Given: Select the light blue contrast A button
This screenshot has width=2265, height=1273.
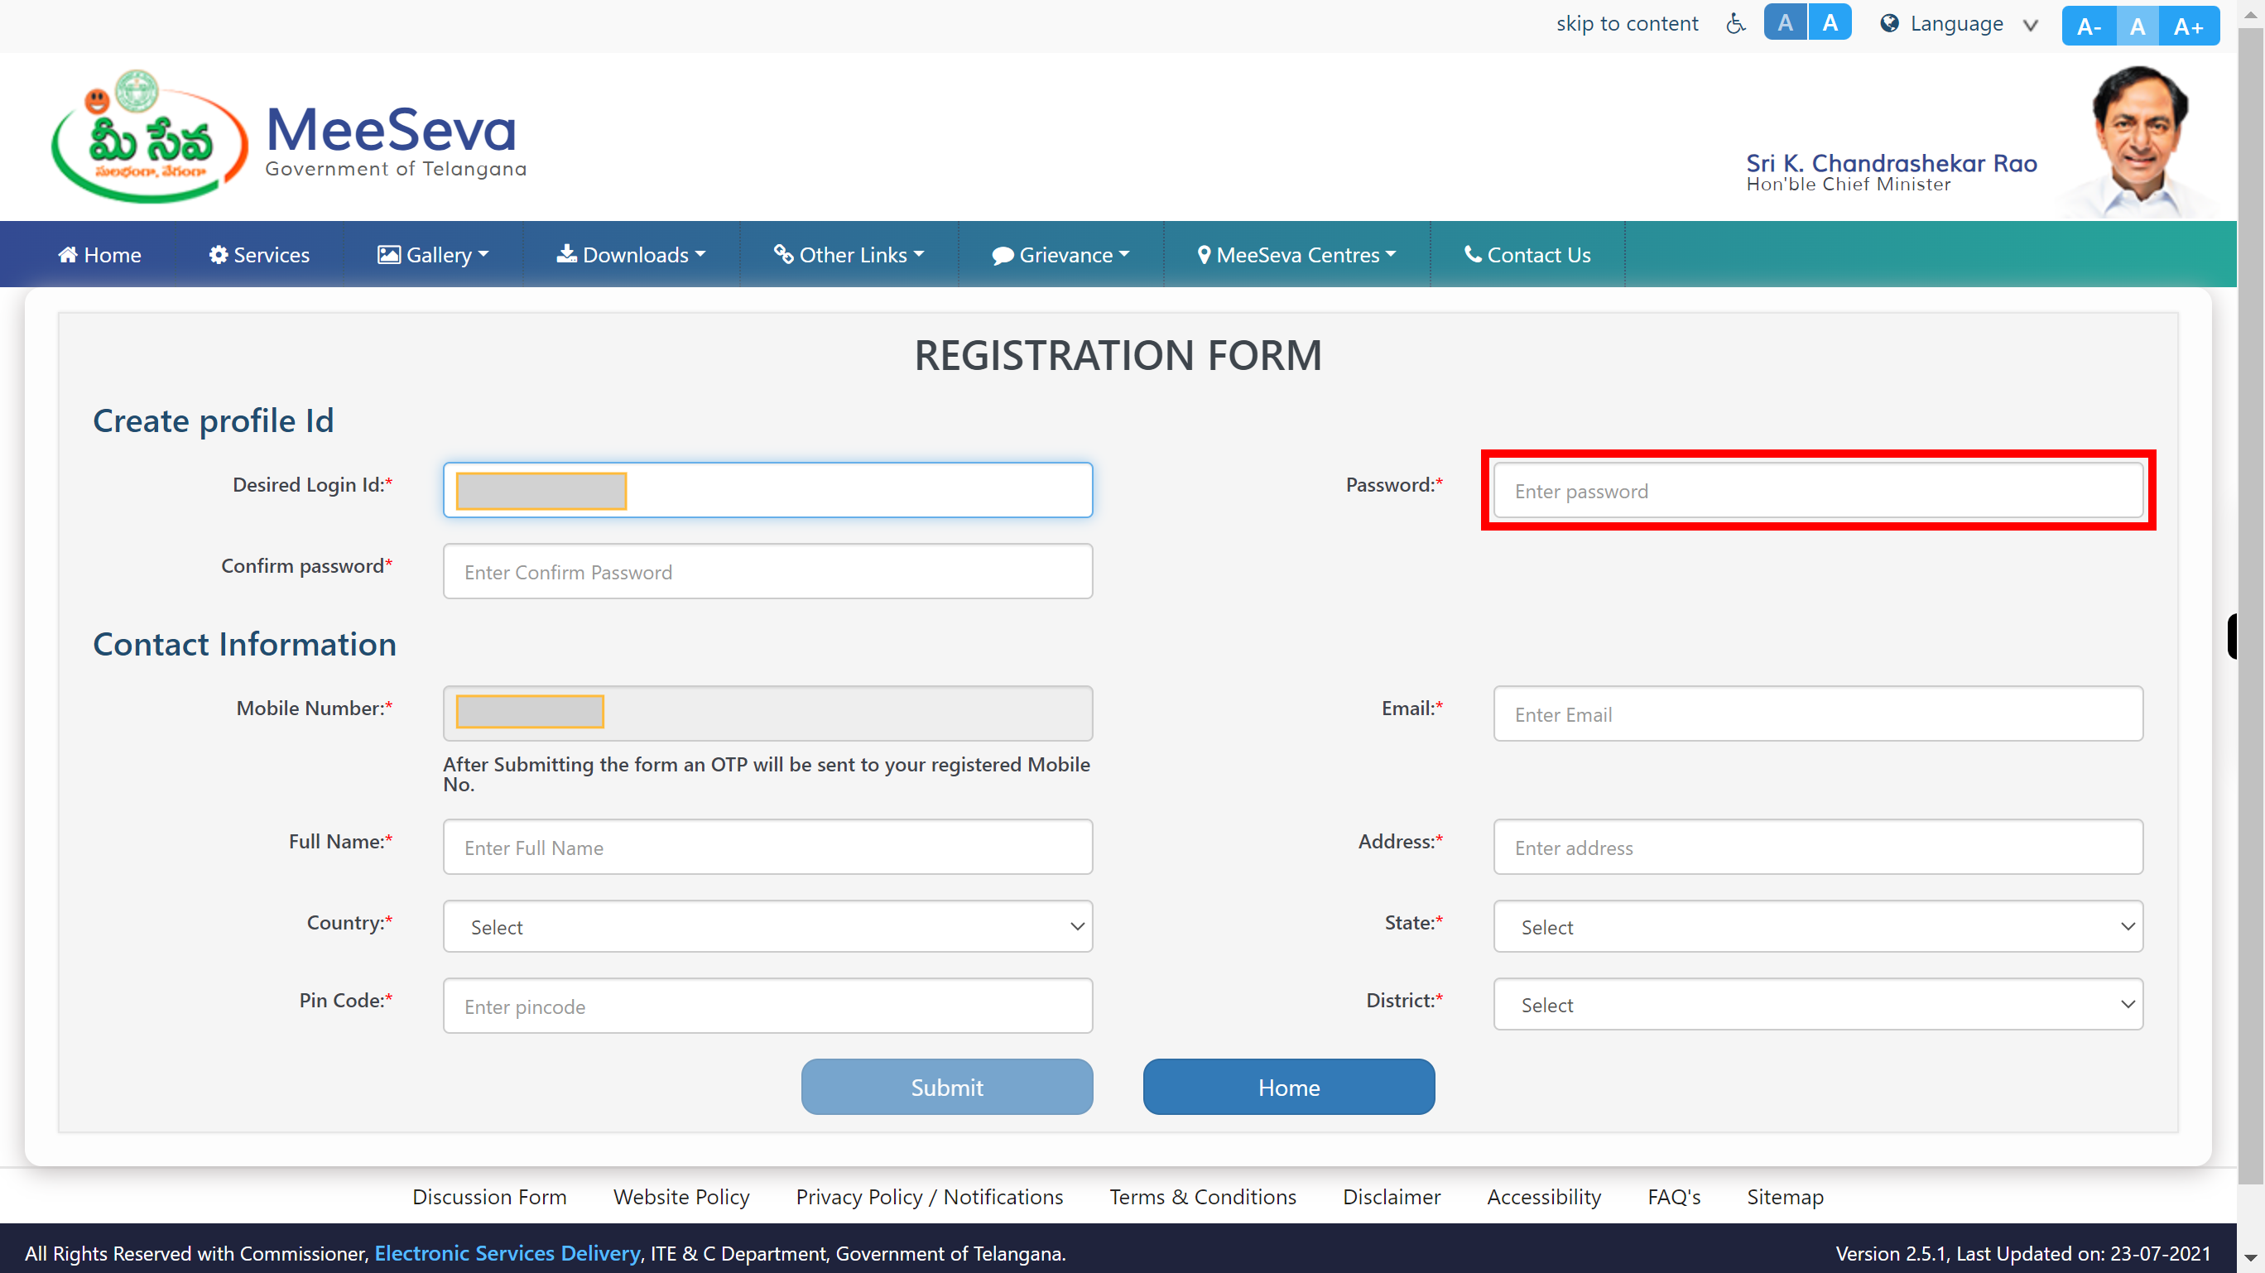Looking at the screenshot, I should [x=1830, y=23].
